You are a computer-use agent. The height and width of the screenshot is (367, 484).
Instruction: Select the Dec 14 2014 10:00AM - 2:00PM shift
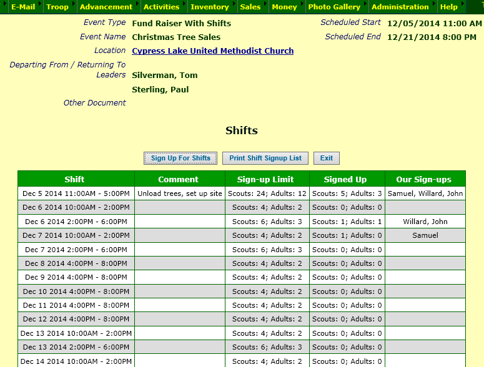tap(76, 361)
